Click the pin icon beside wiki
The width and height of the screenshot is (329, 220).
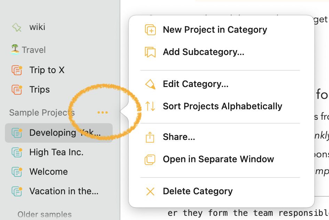17,27
